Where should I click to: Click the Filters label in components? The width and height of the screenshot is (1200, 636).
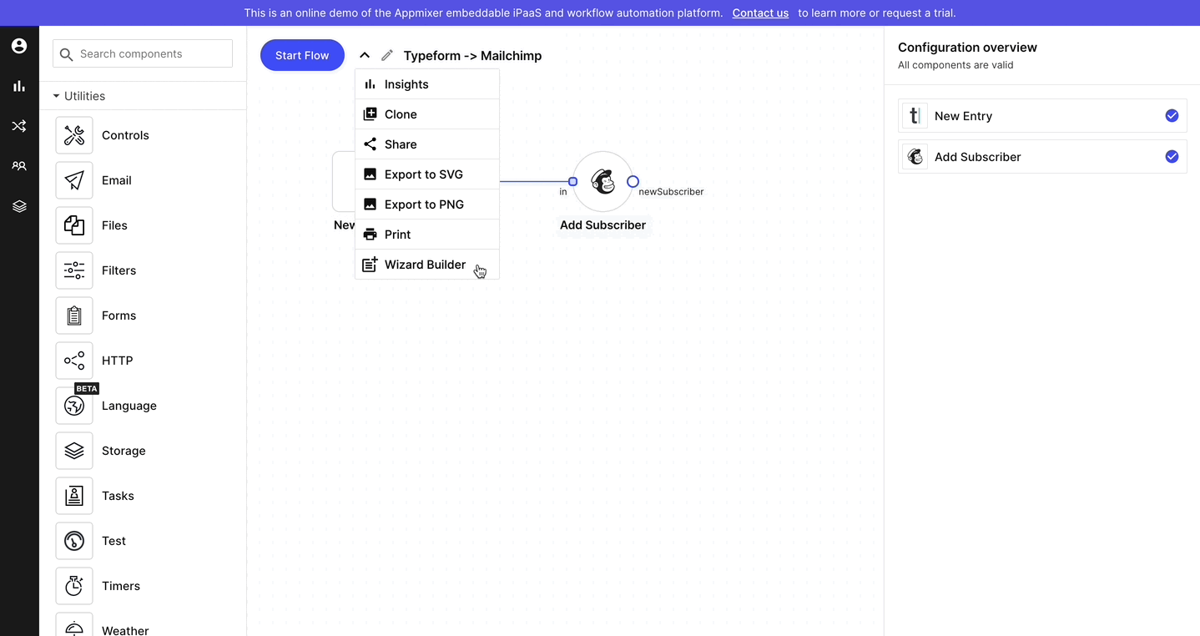point(118,270)
